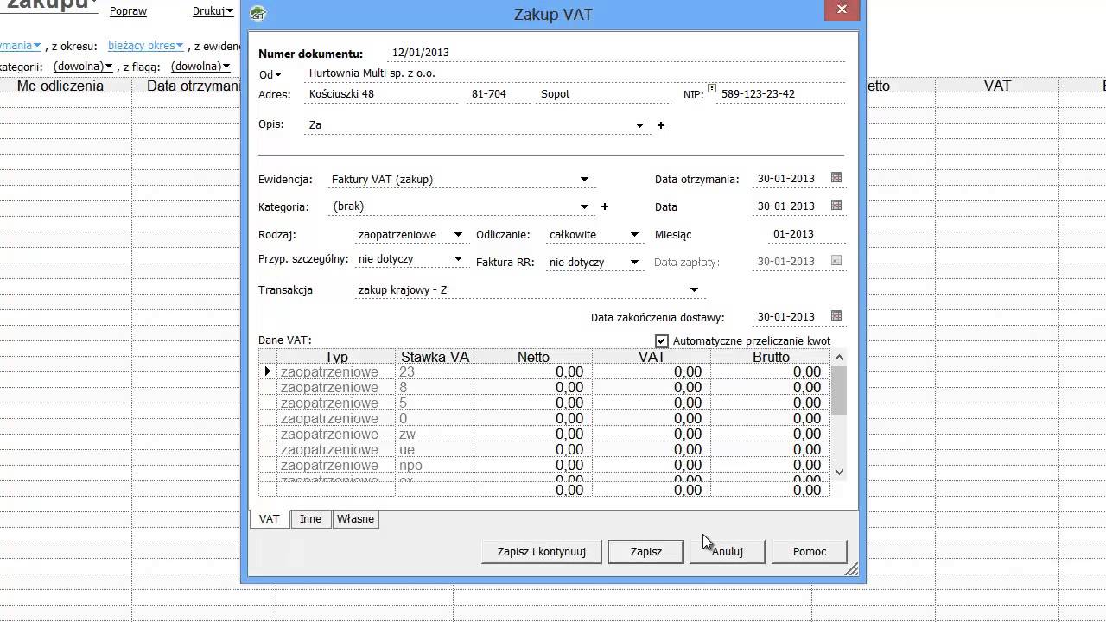
Task: Open Faktura RR dropdown
Action: (634, 263)
